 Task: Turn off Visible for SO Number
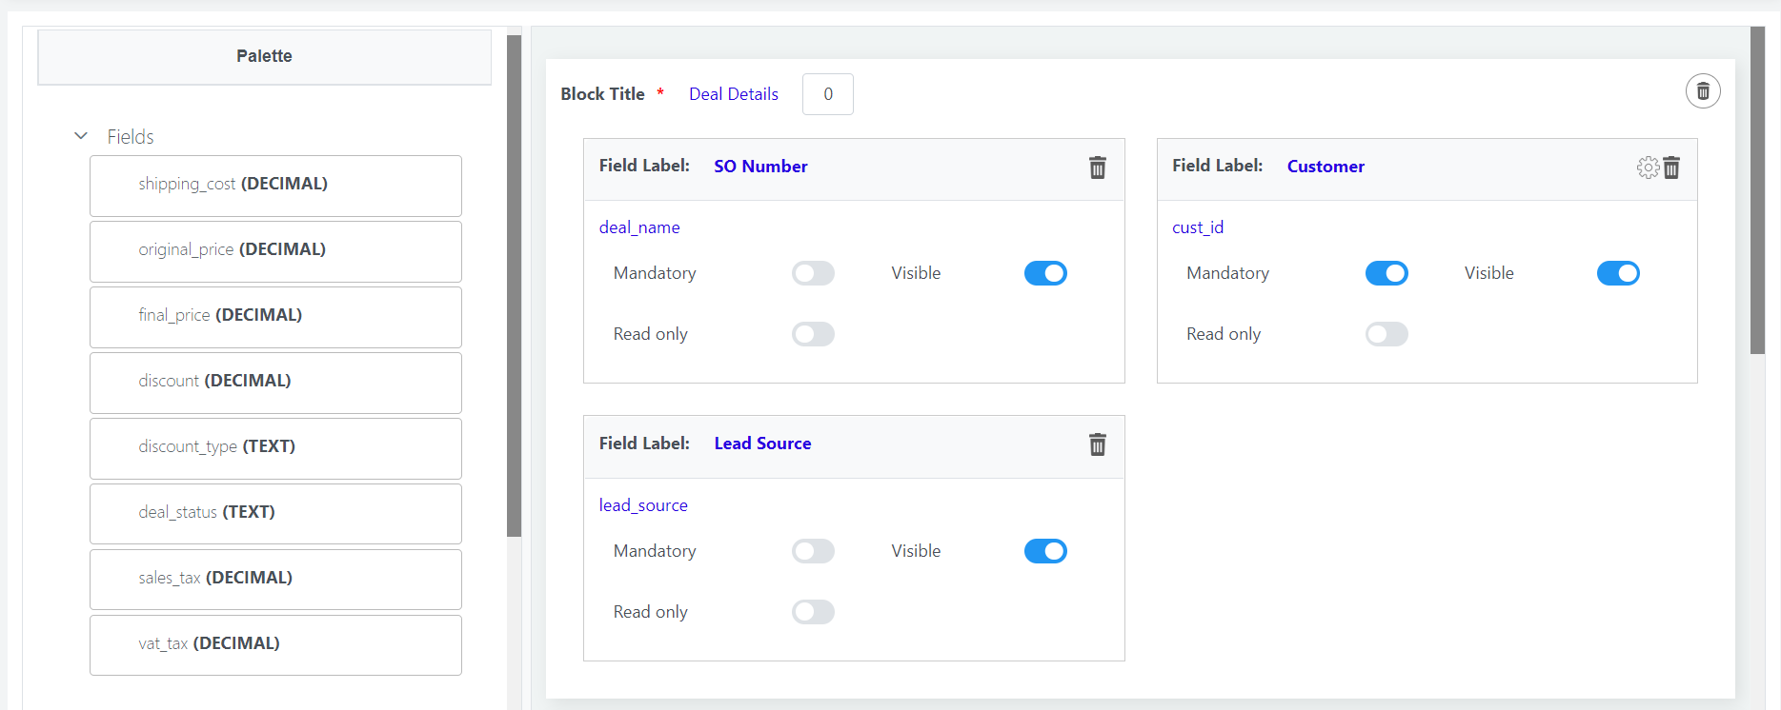pos(1044,273)
